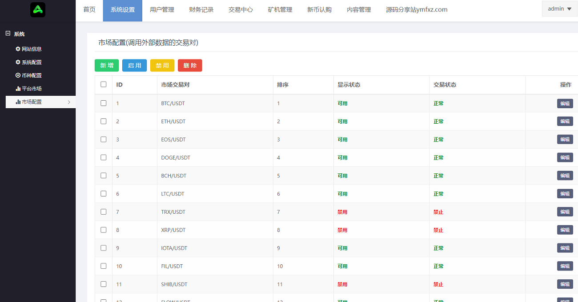Tick the checkbox for DOGE/USDT row

point(104,157)
